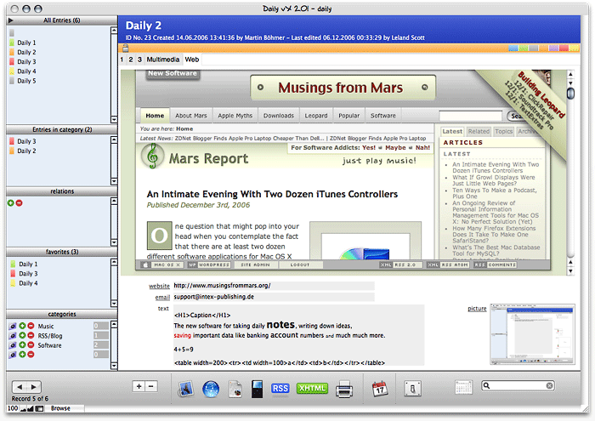The image size is (595, 421).
Task: Go to next record with right arrow
Action: (x=34, y=387)
